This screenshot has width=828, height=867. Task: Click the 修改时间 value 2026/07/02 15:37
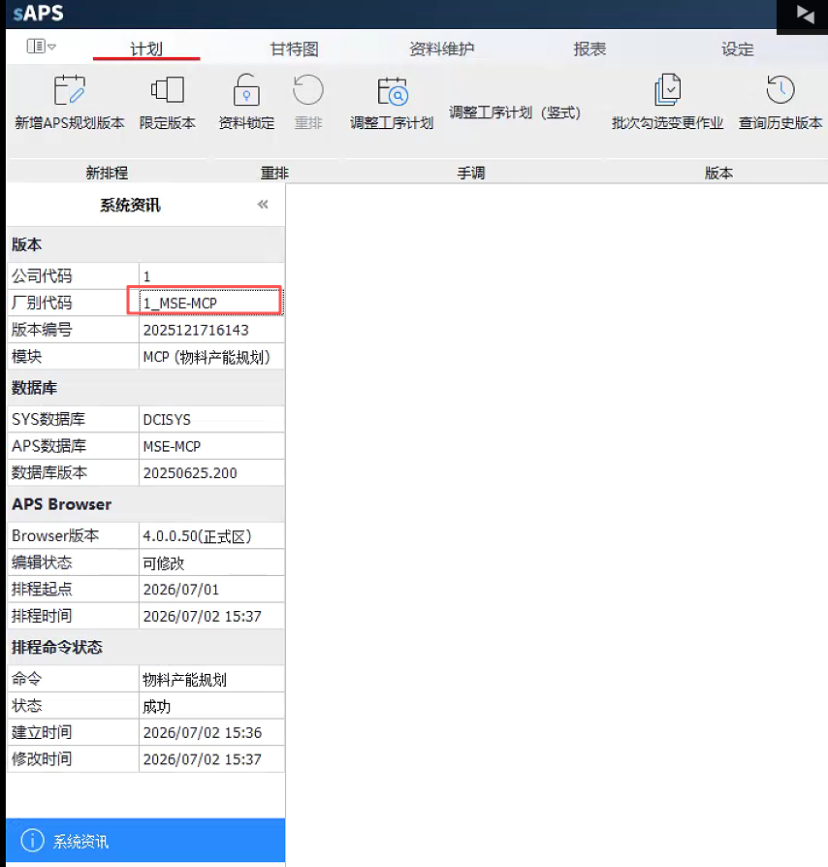coord(211,758)
